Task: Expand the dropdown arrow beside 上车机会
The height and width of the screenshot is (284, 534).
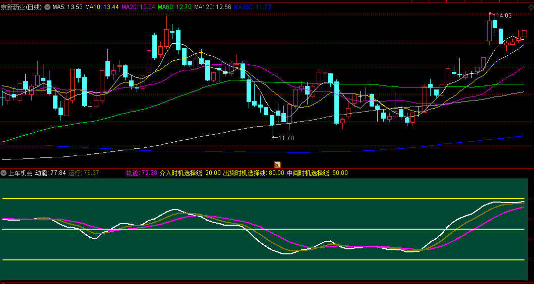Action: click(x=4, y=173)
